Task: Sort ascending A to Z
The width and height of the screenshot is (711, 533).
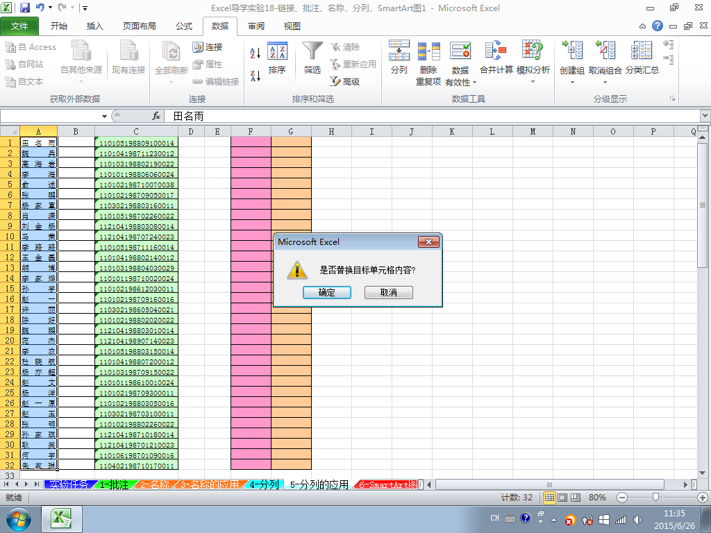Action: (256, 53)
